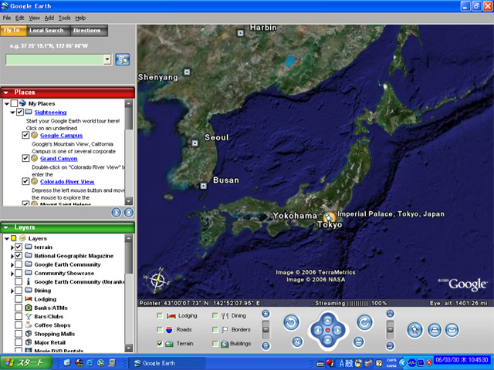Screen dimensions: 494x370
Task: Uncheck the Google Campus checkbox
Action: click(25, 136)
